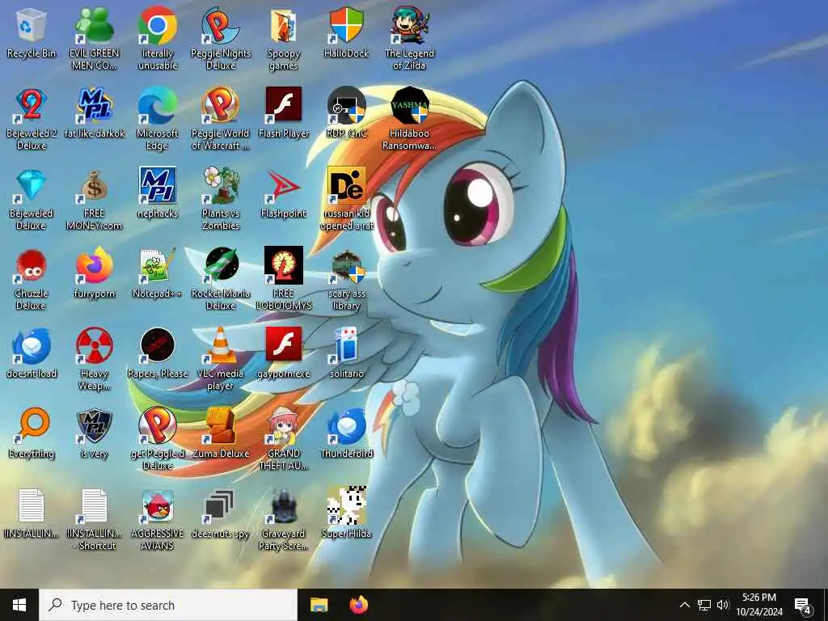Select the Bejeweled Deluxe diamond icon
This screenshot has width=828, height=621.
[x=32, y=185]
